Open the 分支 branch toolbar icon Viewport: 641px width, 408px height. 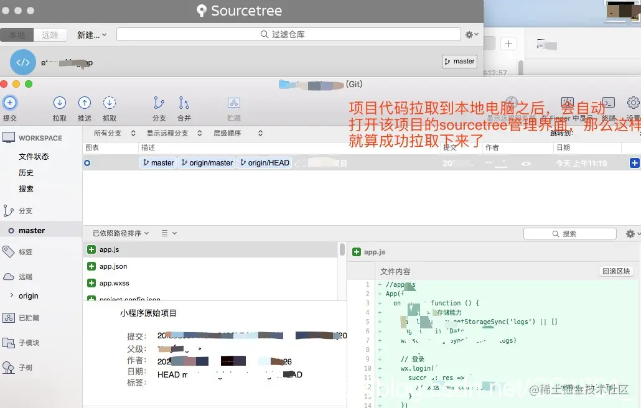tap(159, 103)
